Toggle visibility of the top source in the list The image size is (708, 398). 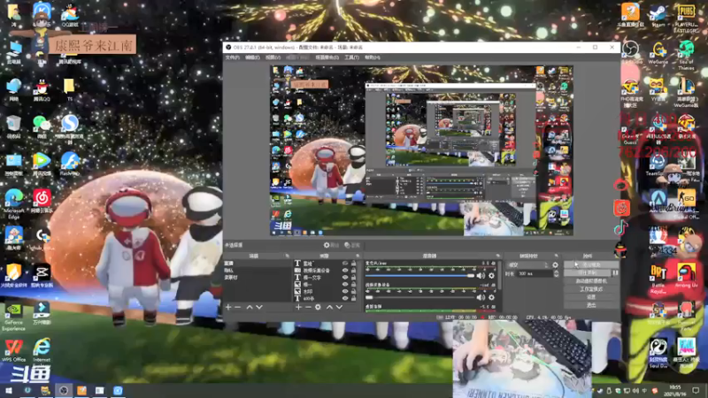pos(345,263)
